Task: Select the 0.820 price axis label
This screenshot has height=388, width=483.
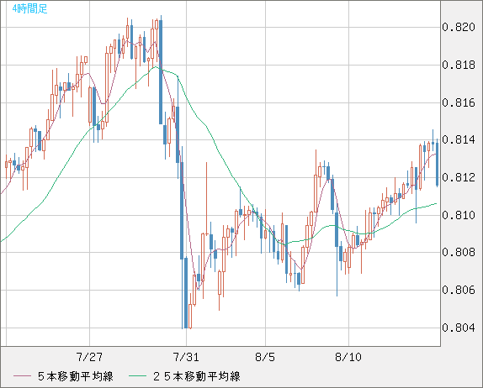Action: pyautogui.click(x=459, y=28)
